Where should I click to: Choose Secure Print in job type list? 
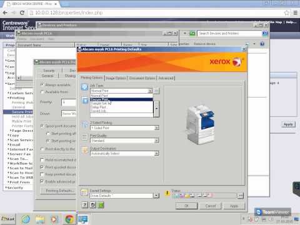[121, 99]
